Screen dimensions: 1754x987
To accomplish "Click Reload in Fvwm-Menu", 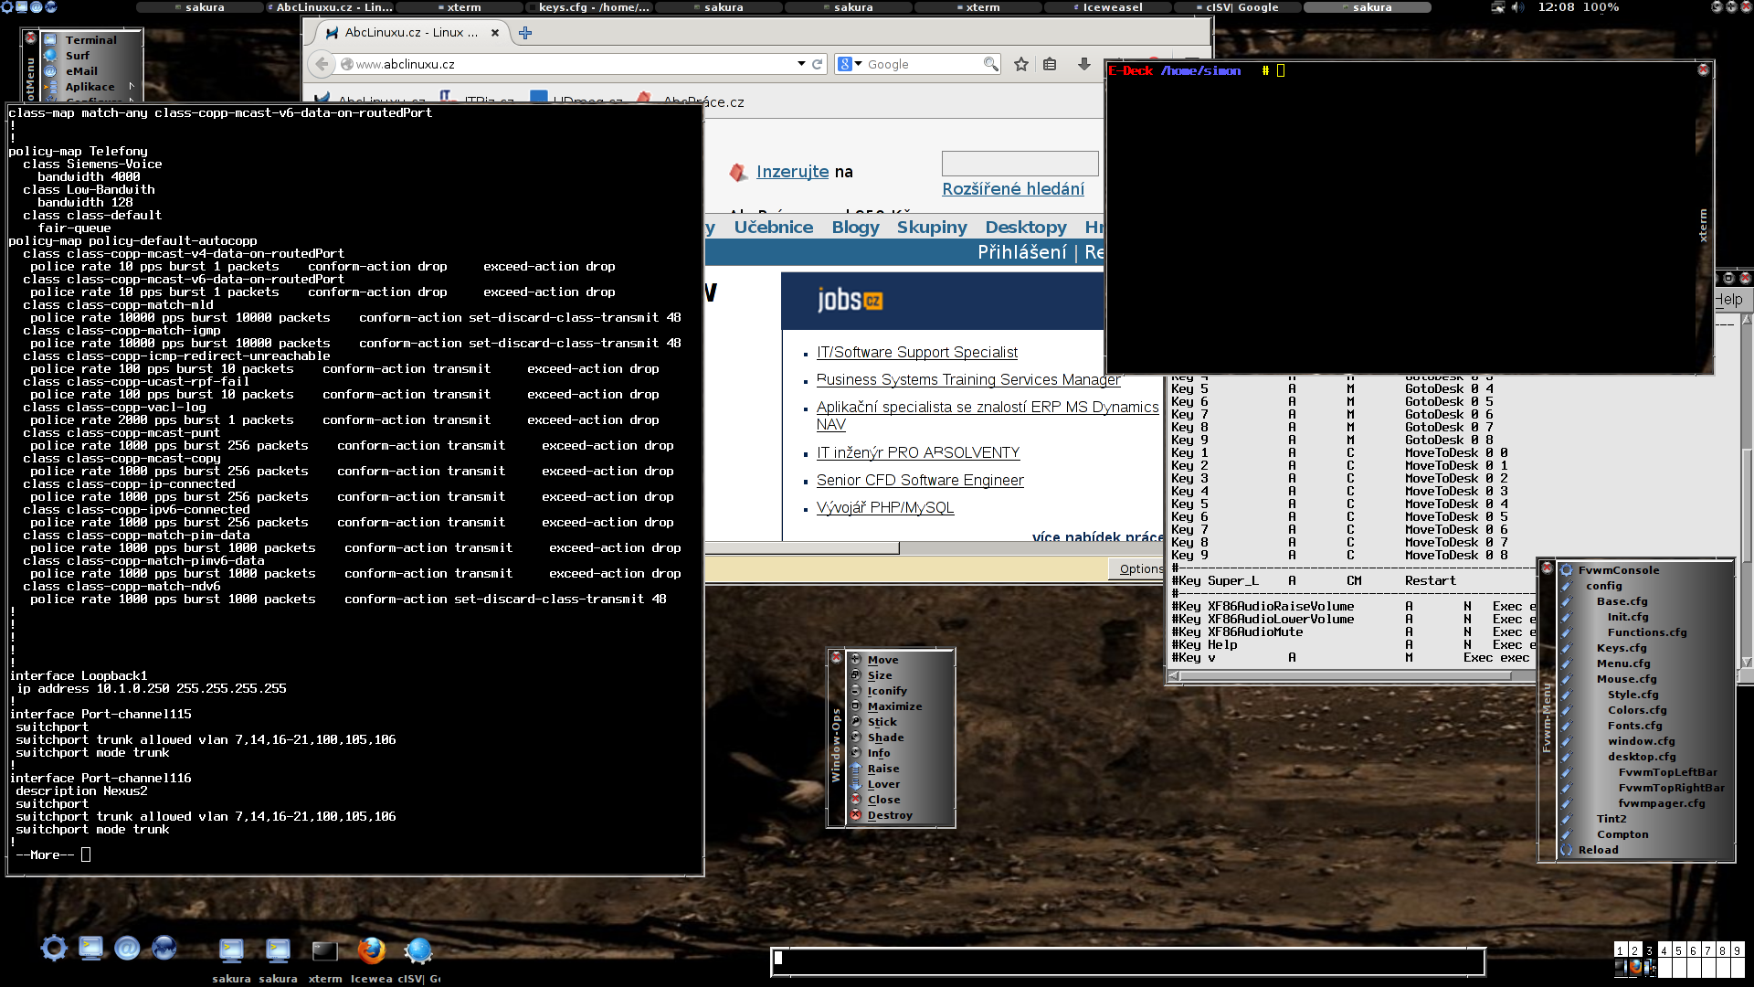I will [x=1598, y=850].
